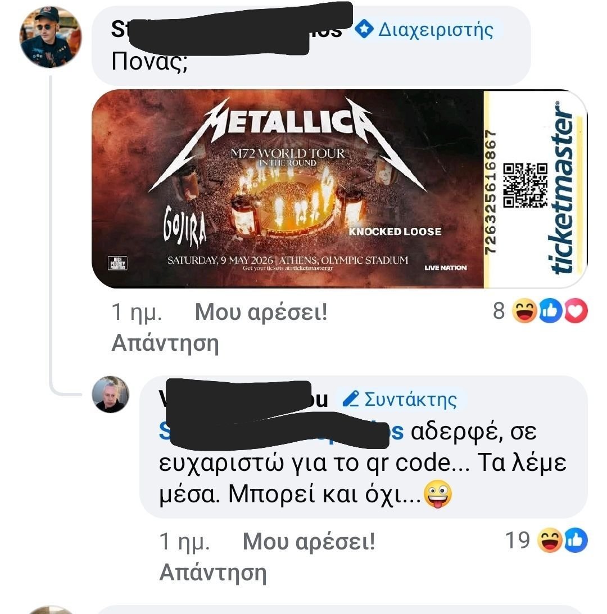This screenshot has width=607, height=614.
Task: Click the Συντάκτης label text
Action: click(410, 400)
